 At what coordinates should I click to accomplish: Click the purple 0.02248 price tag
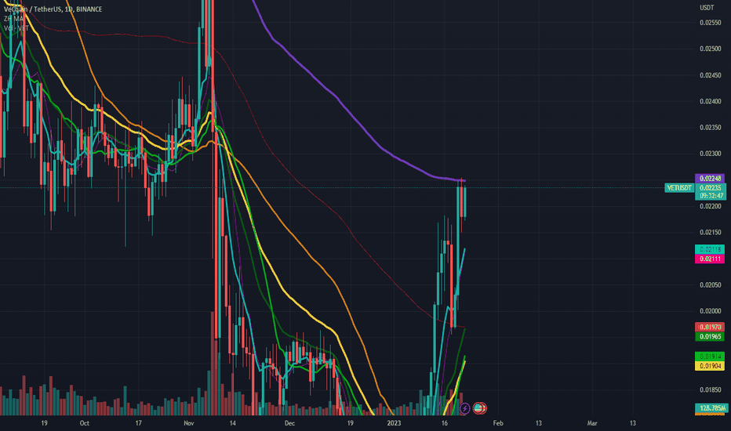click(710, 178)
